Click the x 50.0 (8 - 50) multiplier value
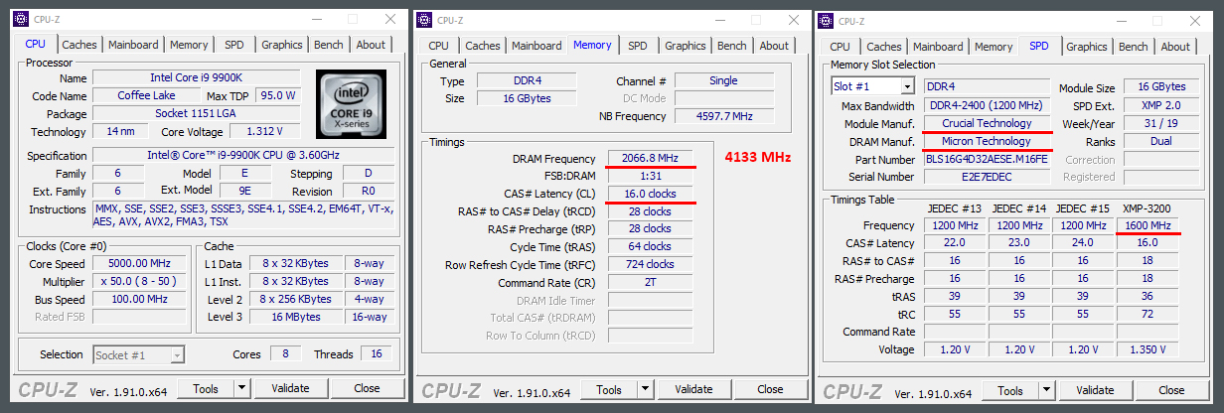The height and width of the screenshot is (413, 1224). coord(138,282)
